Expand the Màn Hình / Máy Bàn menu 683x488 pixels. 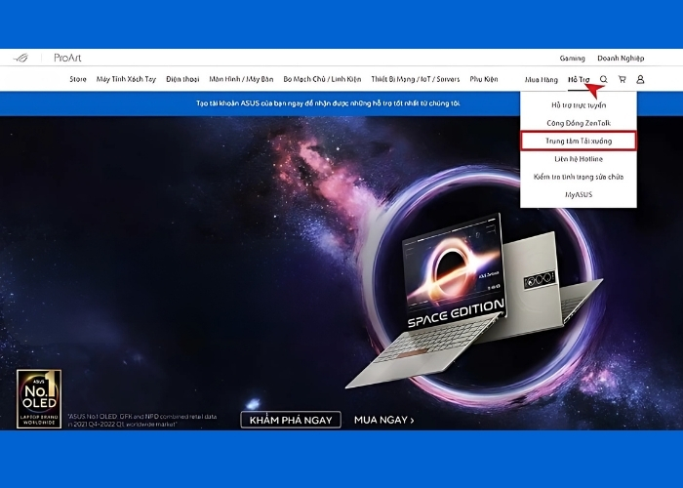click(241, 79)
